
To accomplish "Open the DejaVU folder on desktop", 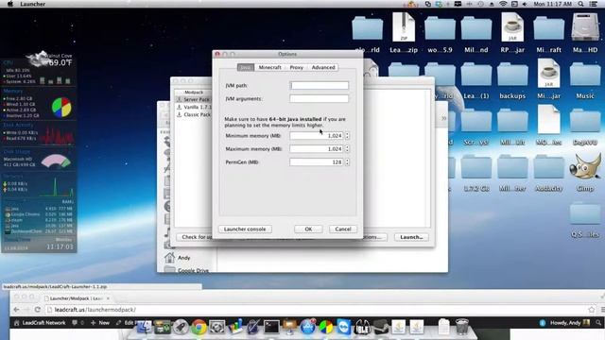I will pos(585,126).
